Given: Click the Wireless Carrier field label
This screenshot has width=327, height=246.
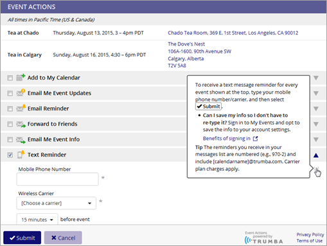Looking at the screenshot, I should point(36,193).
